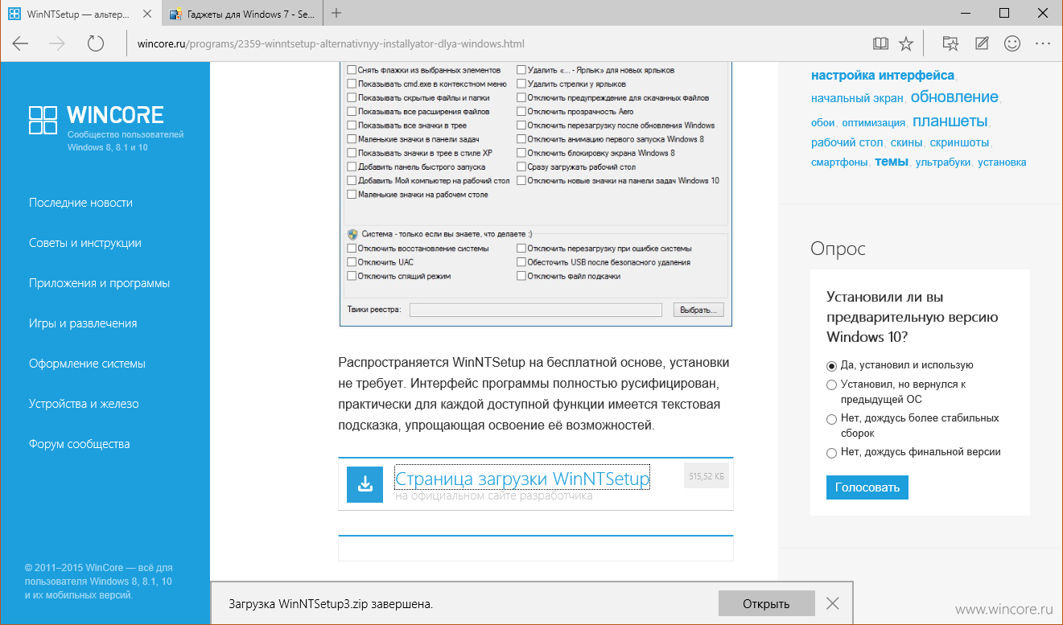Viewport: 1063px width, 625px height.
Task: Reload the page with refresh icon
Action: [96, 43]
